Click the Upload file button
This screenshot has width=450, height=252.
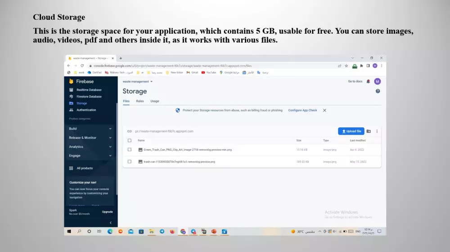(x=351, y=131)
